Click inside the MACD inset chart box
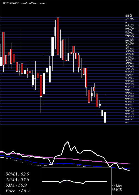The image size is (139, 195). [x=76, y=181]
